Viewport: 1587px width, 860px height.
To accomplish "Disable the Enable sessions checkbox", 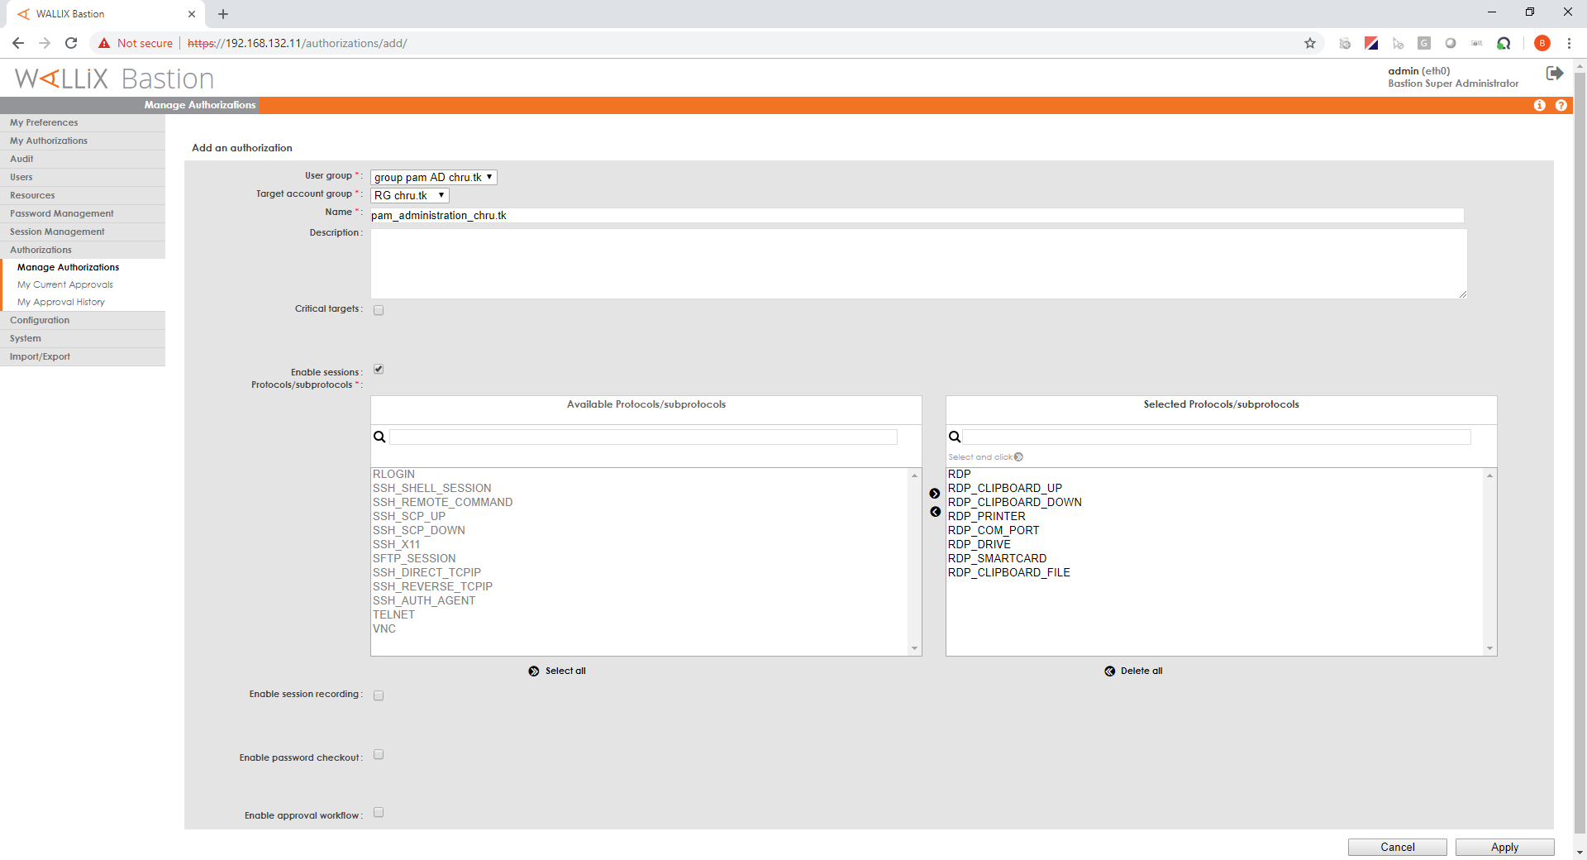I will (378, 369).
